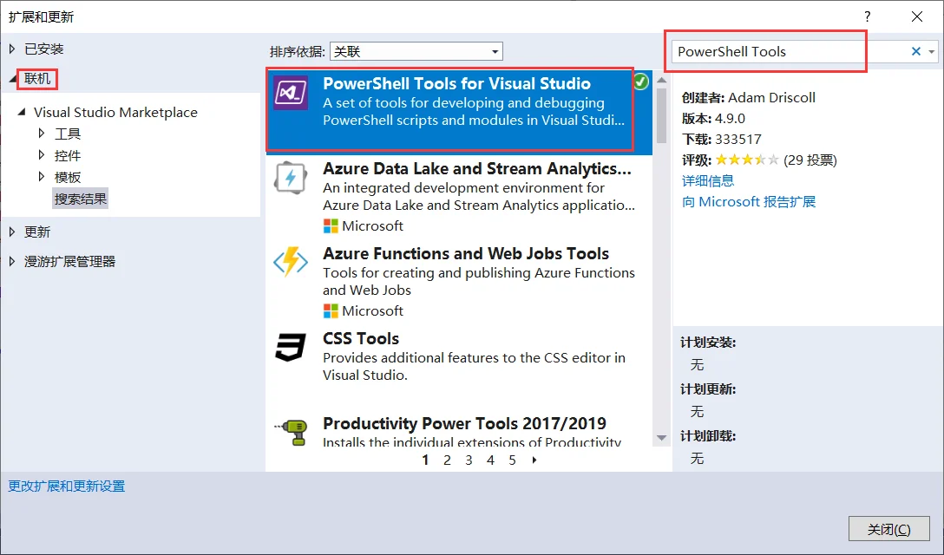Expand the 模板 subcategory

42,177
